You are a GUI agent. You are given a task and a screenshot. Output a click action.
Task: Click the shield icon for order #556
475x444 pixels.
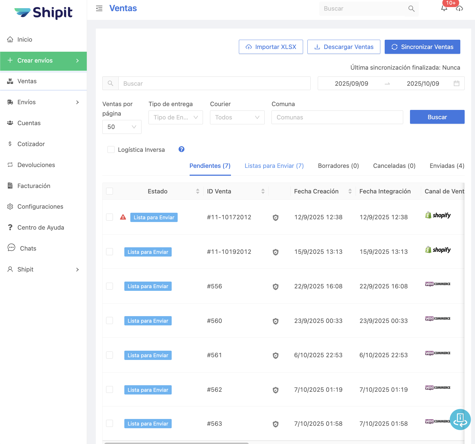coord(276,286)
